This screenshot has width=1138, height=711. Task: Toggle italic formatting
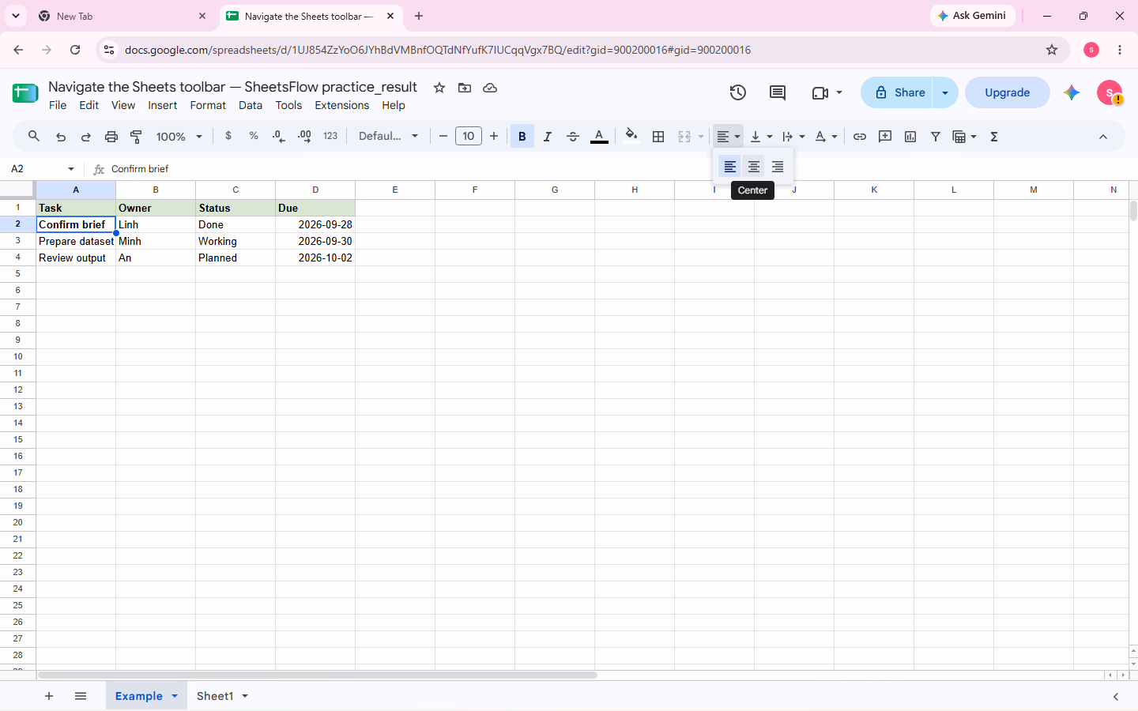coord(548,137)
